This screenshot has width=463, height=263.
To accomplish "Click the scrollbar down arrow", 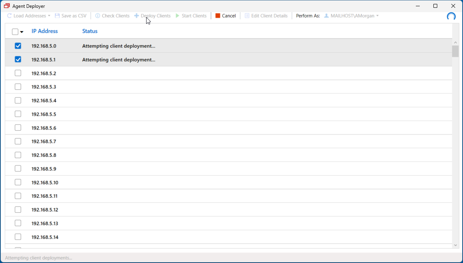I will 455,245.
